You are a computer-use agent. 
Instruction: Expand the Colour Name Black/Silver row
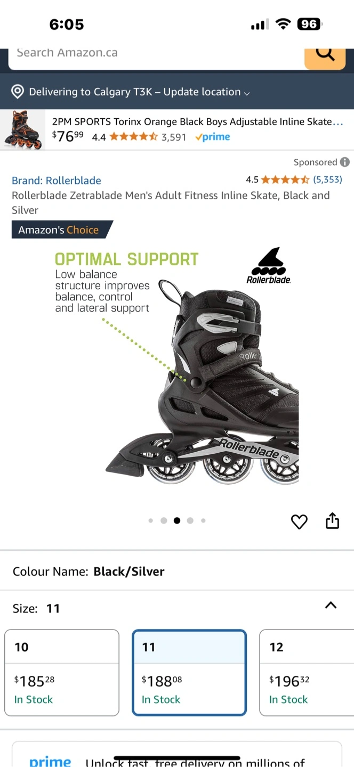pos(177,572)
